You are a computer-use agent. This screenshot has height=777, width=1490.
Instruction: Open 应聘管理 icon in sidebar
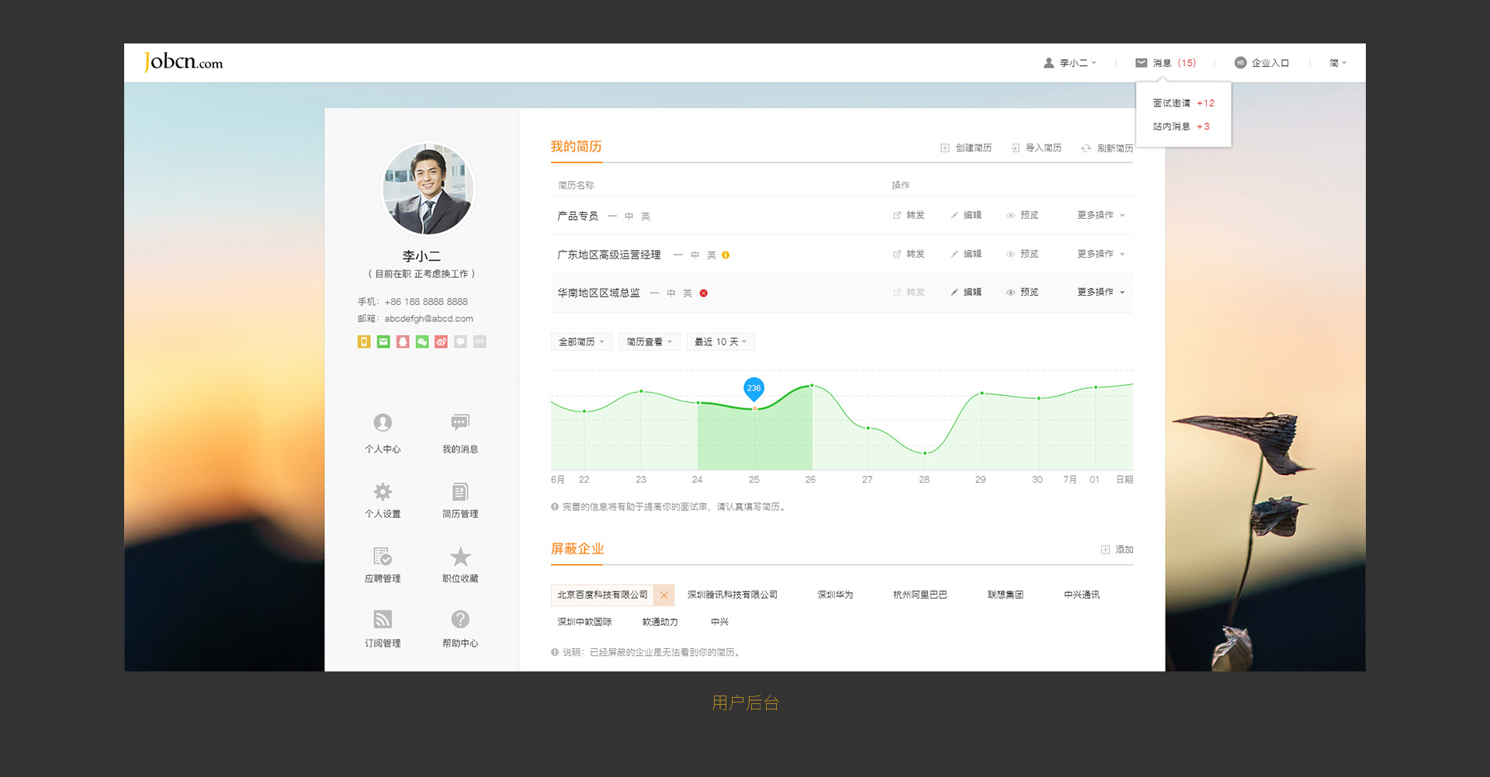pos(383,557)
